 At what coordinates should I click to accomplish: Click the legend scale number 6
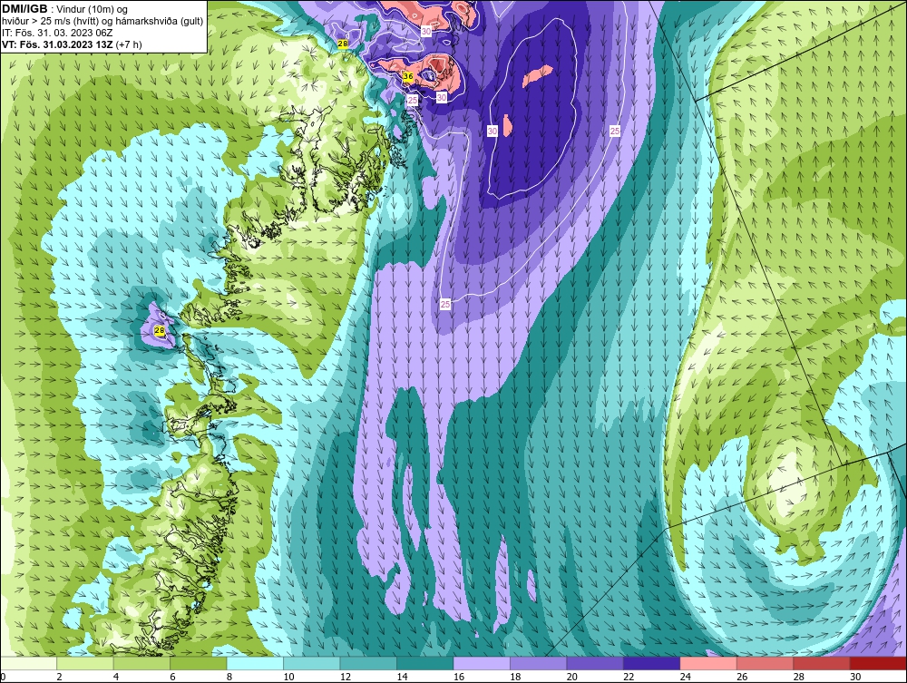[x=173, y=677]
